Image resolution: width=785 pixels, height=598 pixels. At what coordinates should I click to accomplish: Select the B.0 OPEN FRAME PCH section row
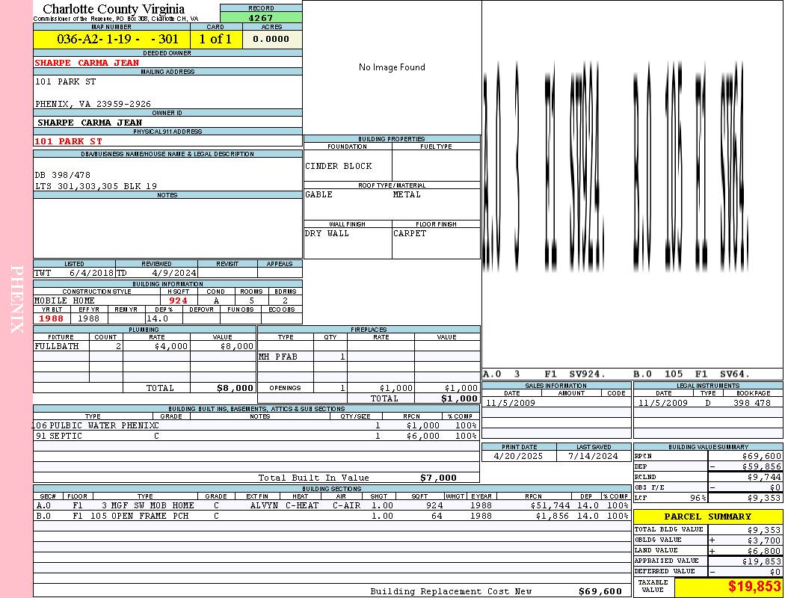[x=332, y=516]
